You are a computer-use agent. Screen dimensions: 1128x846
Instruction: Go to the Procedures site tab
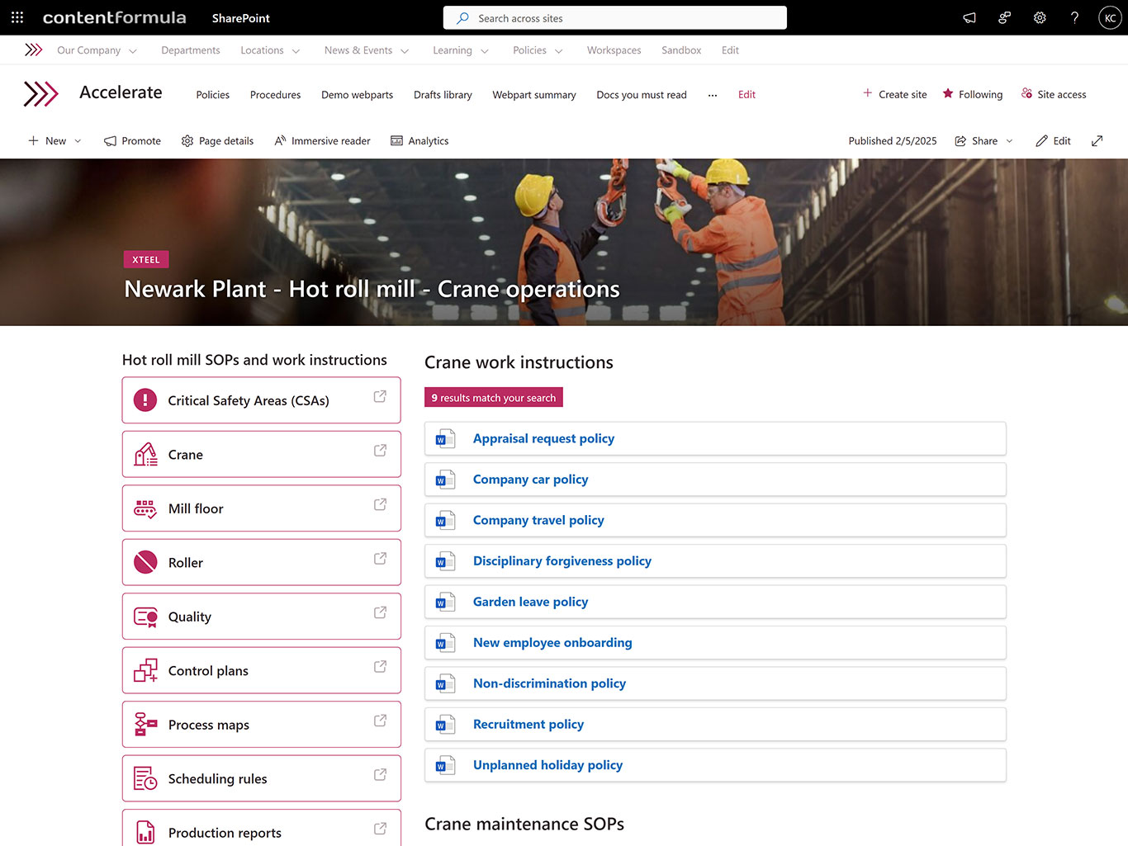275,95
